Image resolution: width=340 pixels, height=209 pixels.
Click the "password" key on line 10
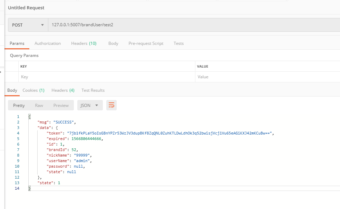(58, 166)
